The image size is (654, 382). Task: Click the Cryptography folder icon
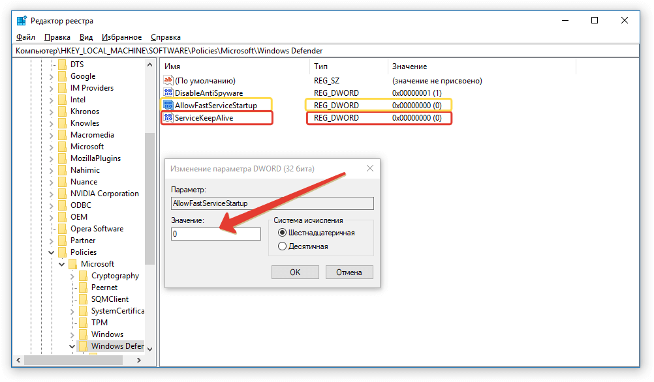83,275
